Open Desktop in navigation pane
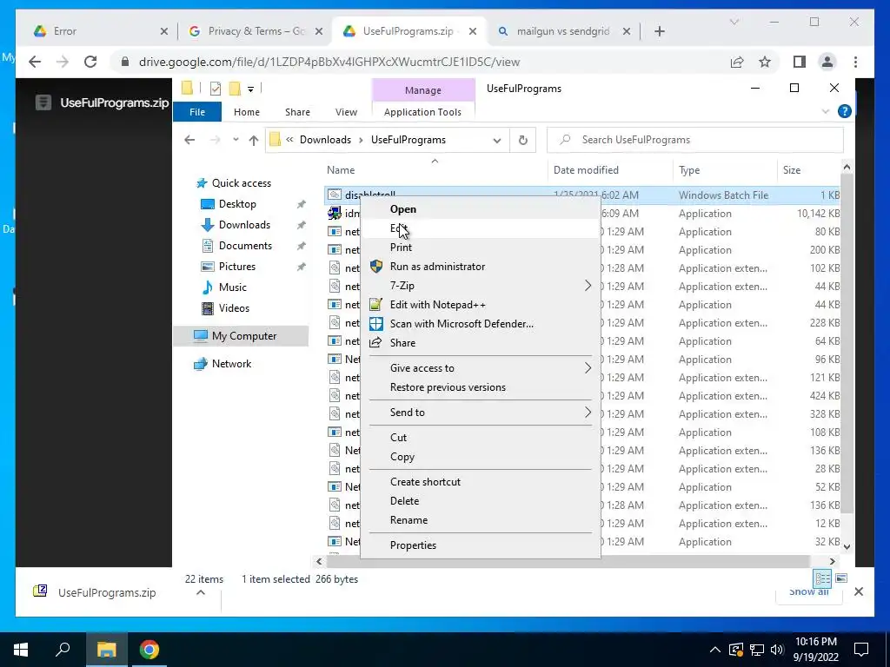890x667 pixels. click(x=237, y=203)
